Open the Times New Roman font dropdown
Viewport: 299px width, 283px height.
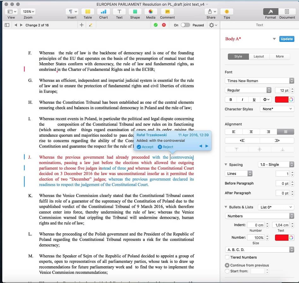259,81
